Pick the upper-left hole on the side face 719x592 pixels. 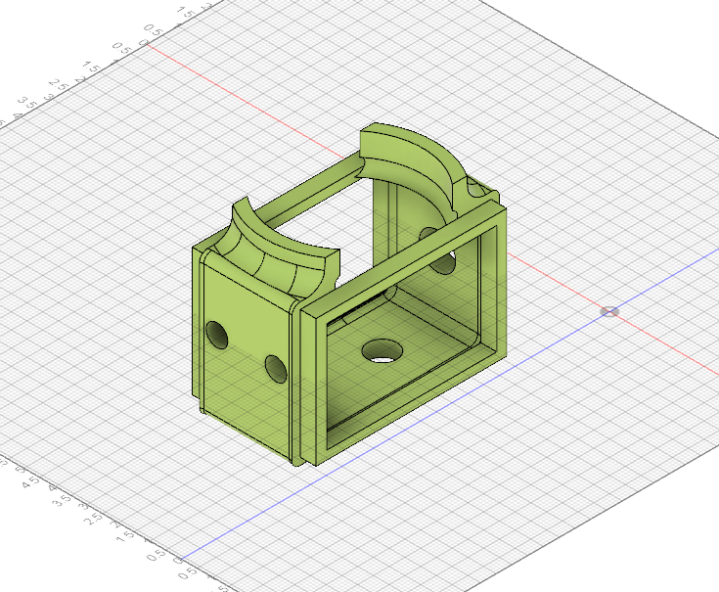click(217, 335)
